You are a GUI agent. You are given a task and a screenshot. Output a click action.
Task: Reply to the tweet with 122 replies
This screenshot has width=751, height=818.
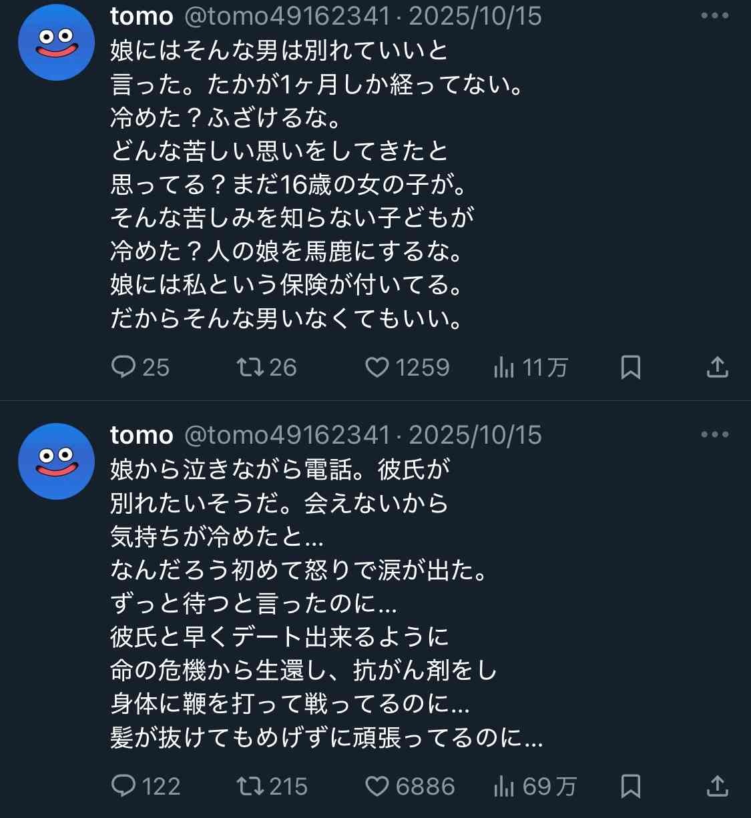tap(123, 786)
